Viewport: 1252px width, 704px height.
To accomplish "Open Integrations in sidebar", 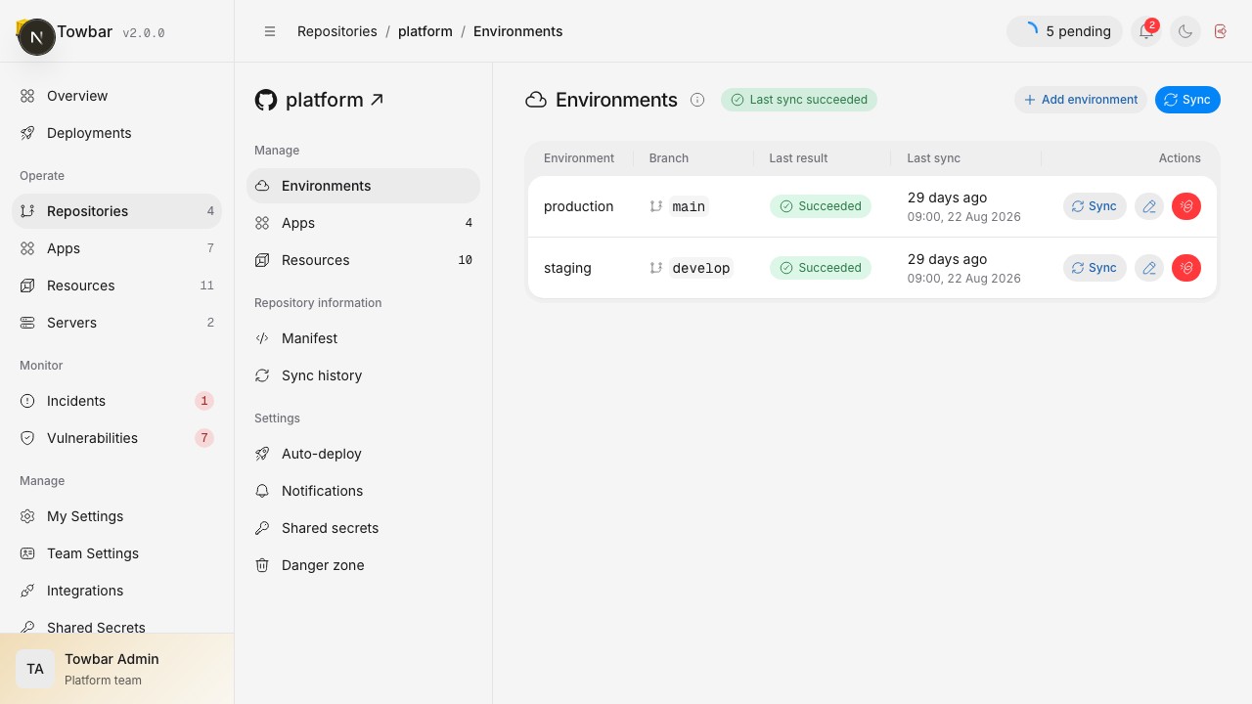I will click(x=117, y=591).
